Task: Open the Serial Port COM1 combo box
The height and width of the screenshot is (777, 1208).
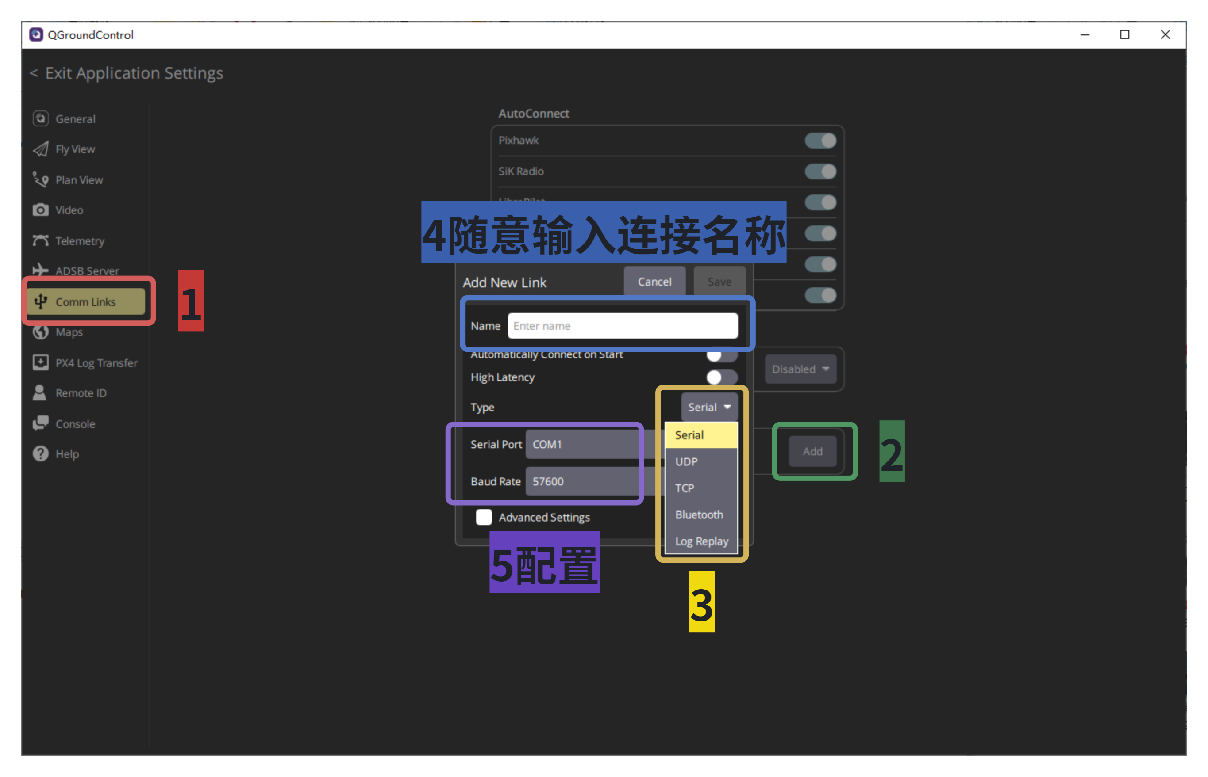Action: [x=594, y=444]
